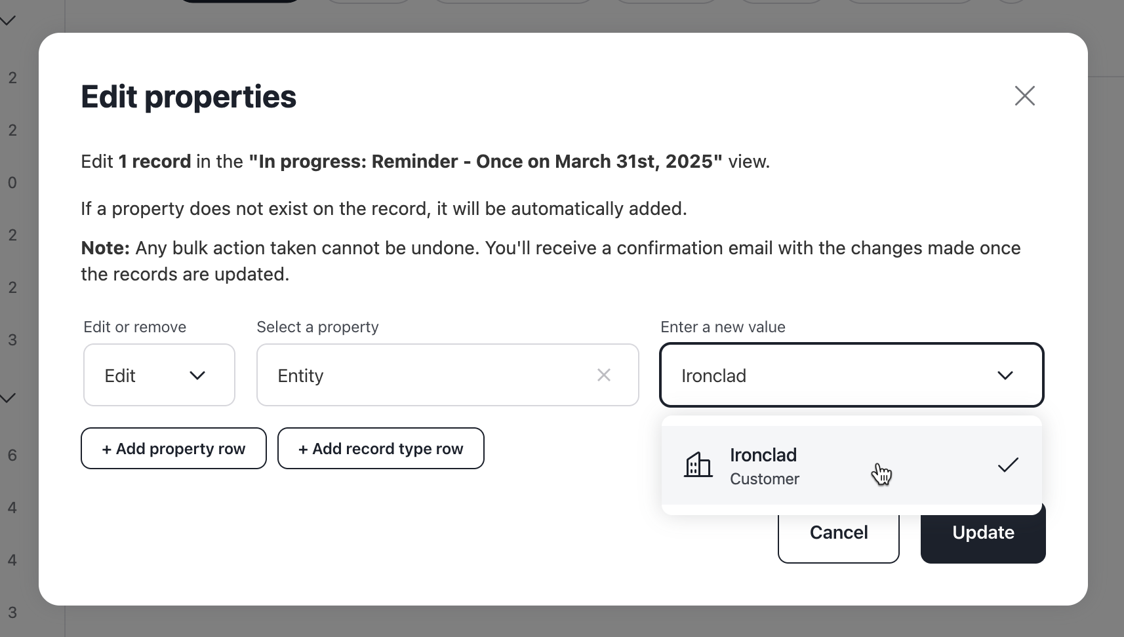Image resolution: width=1124 pixels, height=637 pixels.
Task: Open the Edit or remove dropdown
Action: tap(159, 375)
